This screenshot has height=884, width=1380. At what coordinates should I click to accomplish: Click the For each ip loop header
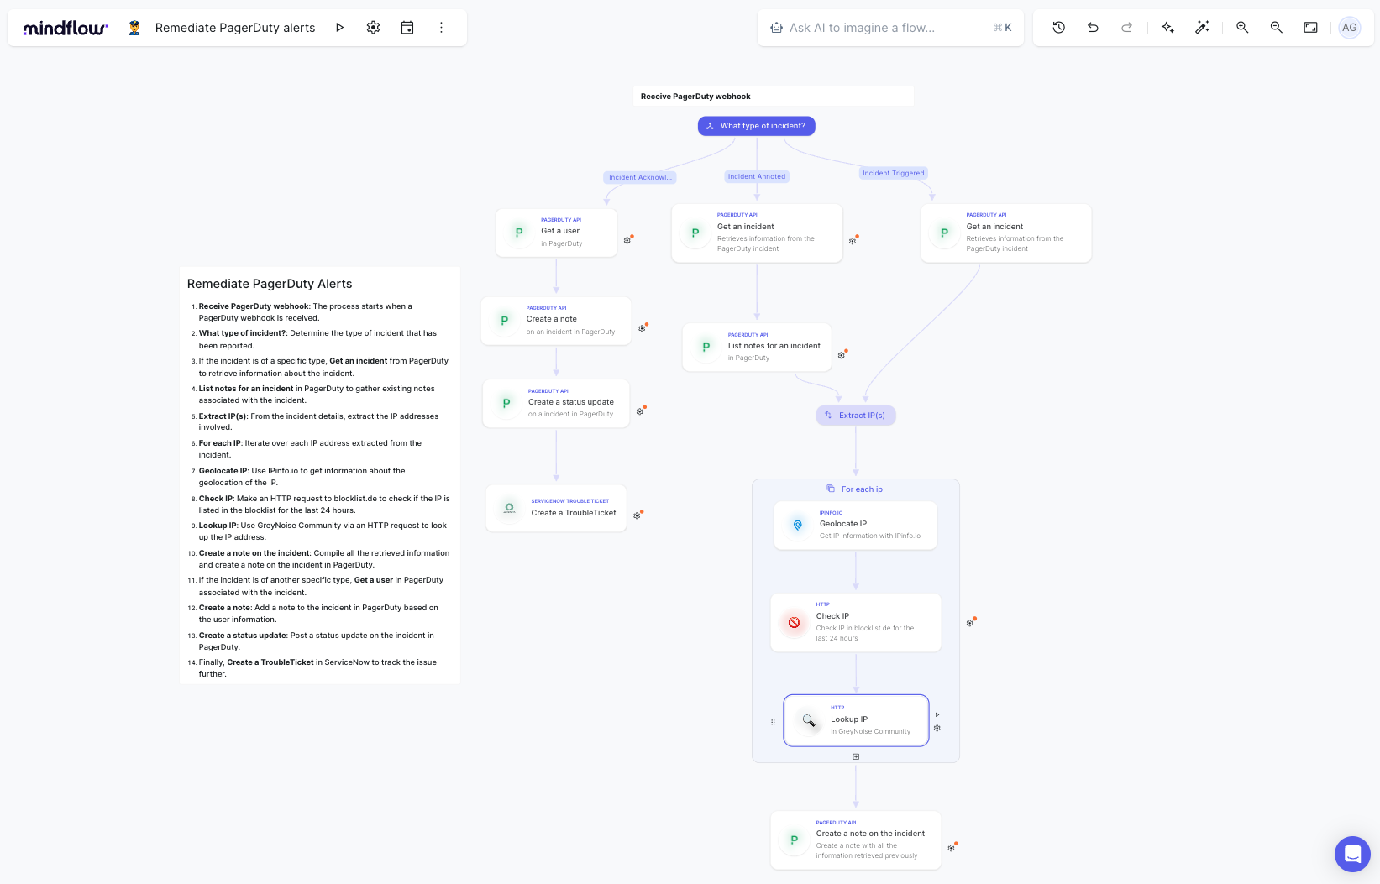855,489
